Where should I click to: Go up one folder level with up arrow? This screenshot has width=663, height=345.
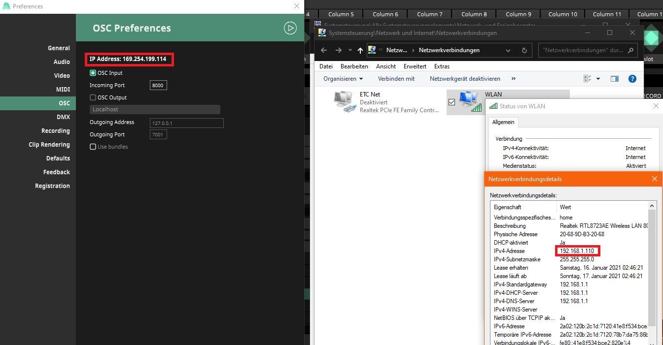(x=360, y=50)
